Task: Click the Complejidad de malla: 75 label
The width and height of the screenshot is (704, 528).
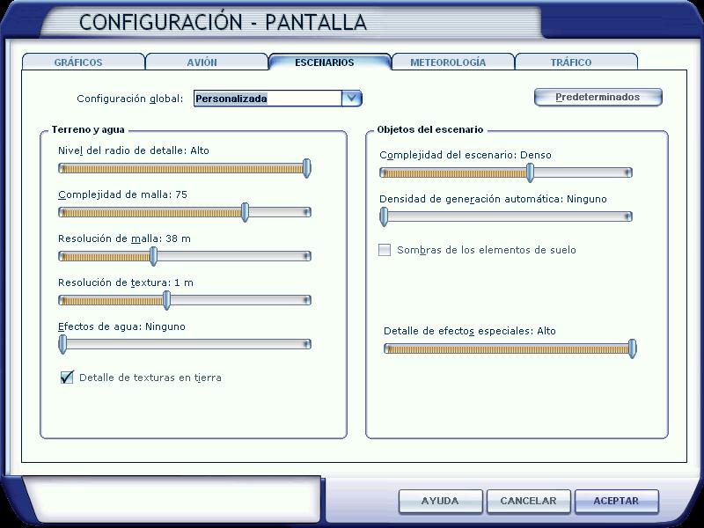Action: tap(122, 194)
